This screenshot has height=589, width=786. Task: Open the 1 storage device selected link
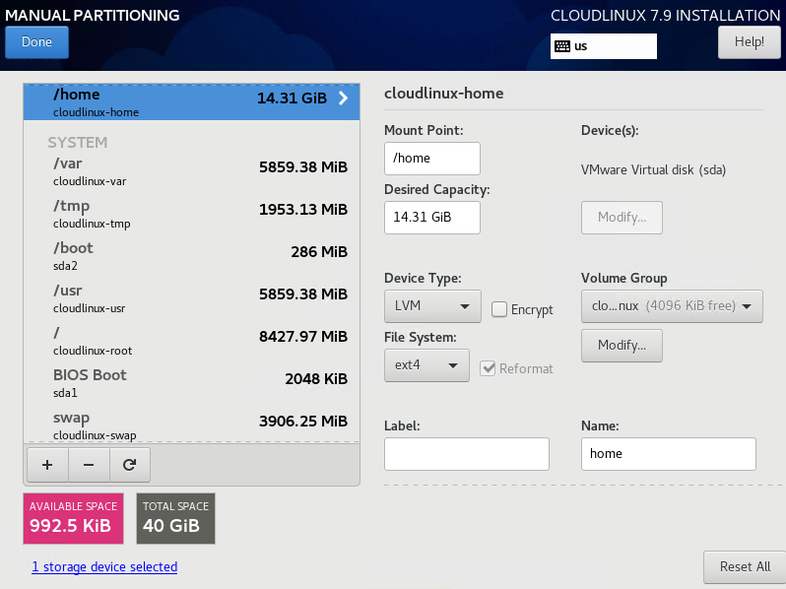104,567
